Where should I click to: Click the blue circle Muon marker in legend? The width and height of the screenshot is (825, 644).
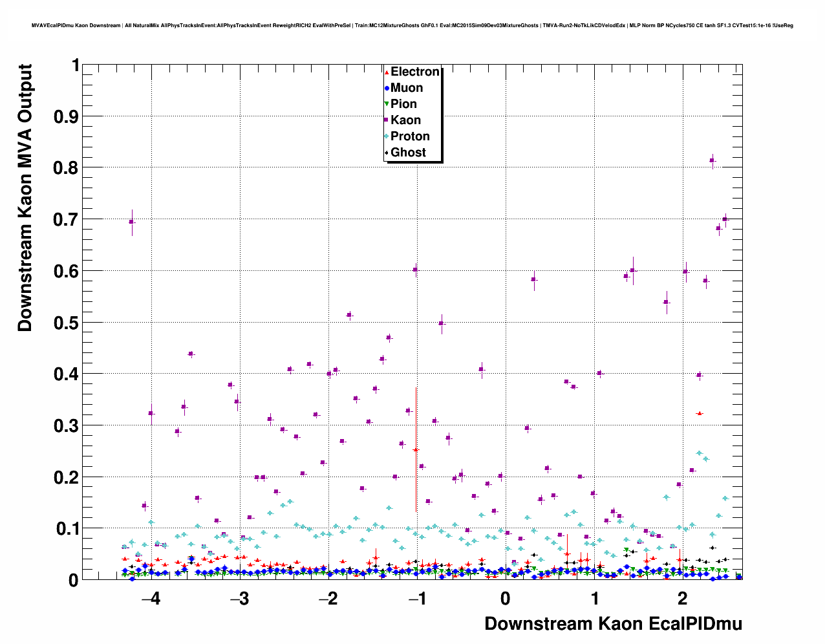(x=387, y=88)
